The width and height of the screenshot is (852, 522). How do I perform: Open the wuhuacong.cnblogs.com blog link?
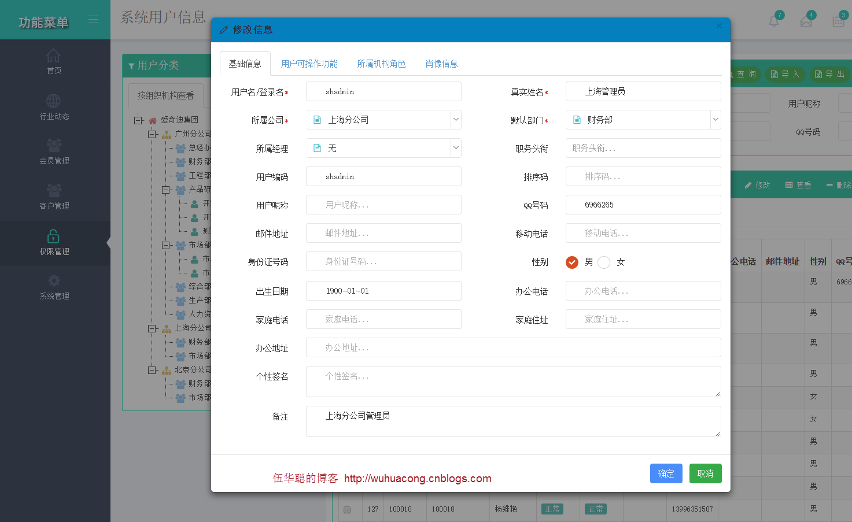click(x=418, y=478)
